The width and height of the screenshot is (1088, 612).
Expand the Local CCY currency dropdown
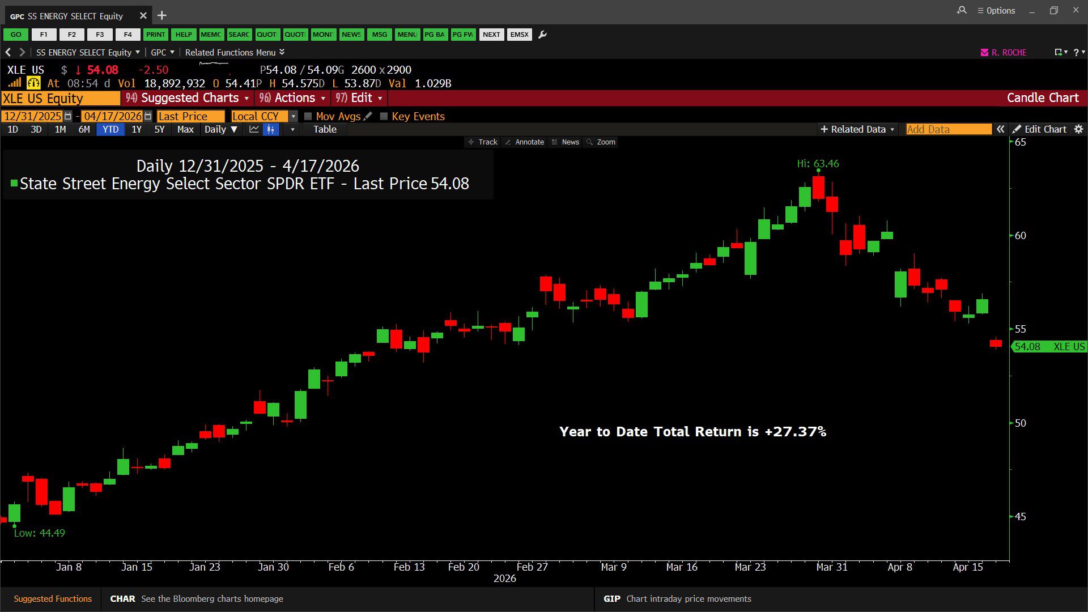293,116
